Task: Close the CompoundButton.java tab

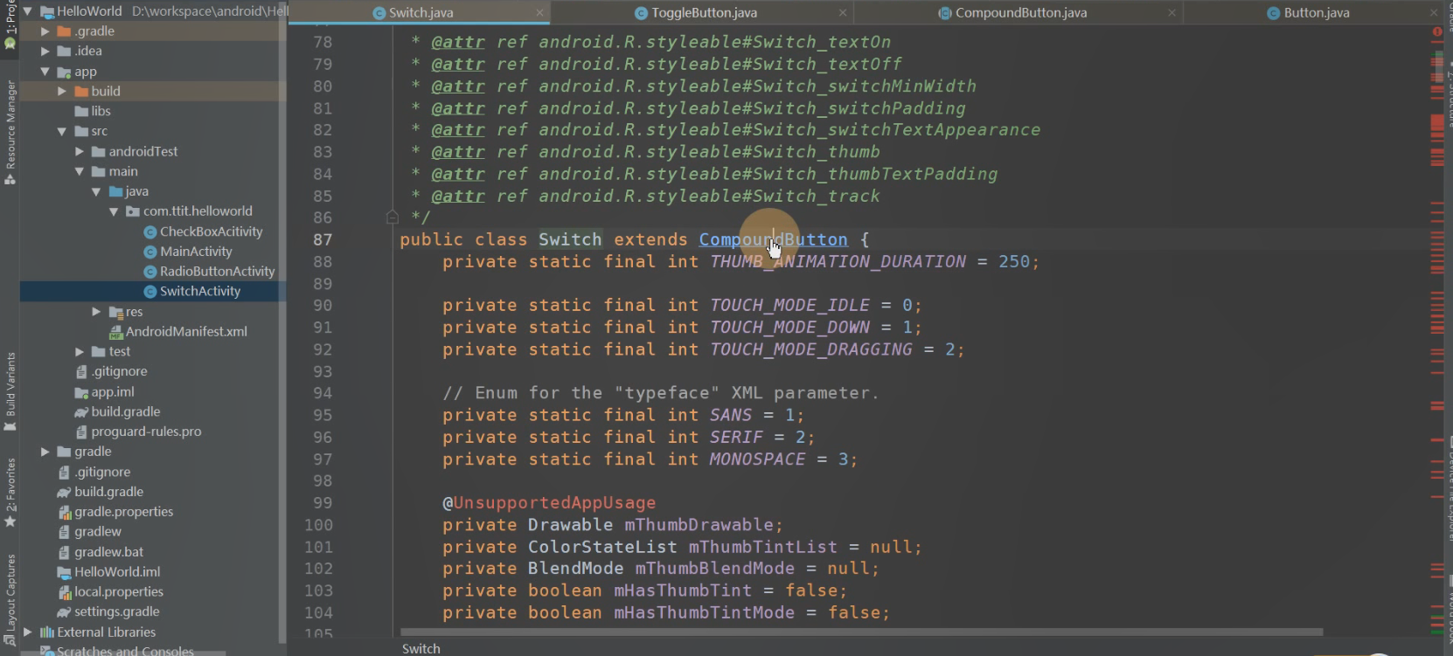Action: tap(1172, 12)
